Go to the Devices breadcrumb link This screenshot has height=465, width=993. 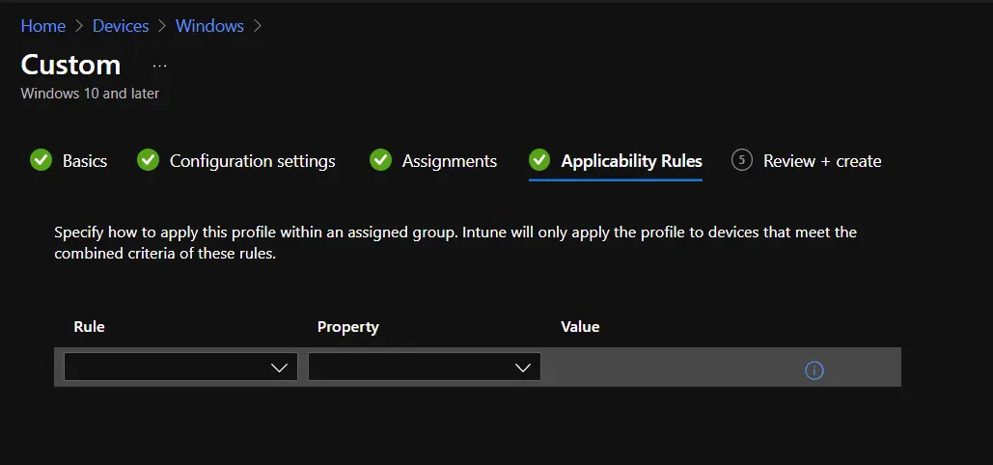[121, 26]
